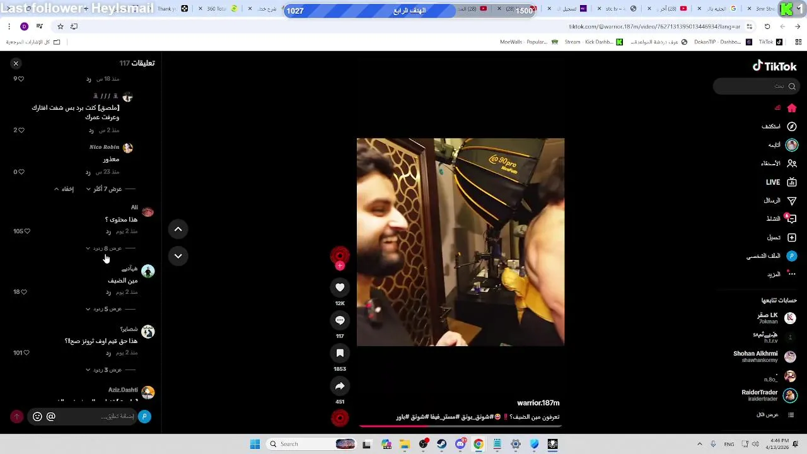The width and height of the screenshot is (807, 454).
Task: Open the النشاط Activity notifications
Action: [x=781, y=219]
